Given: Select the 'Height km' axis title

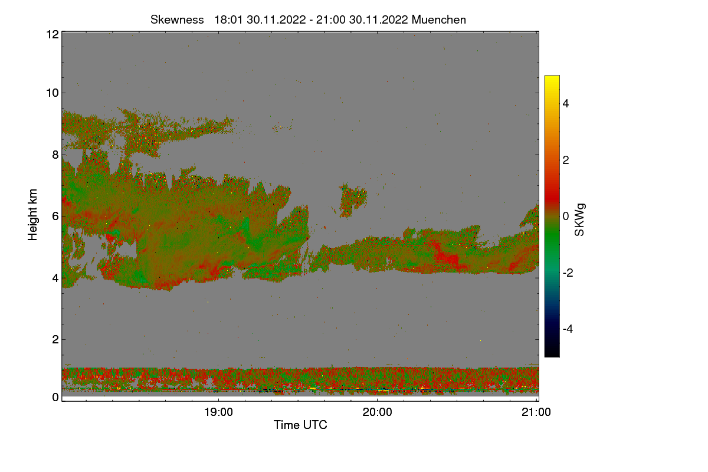Looking at the screenshot, I should click(33, 215).
